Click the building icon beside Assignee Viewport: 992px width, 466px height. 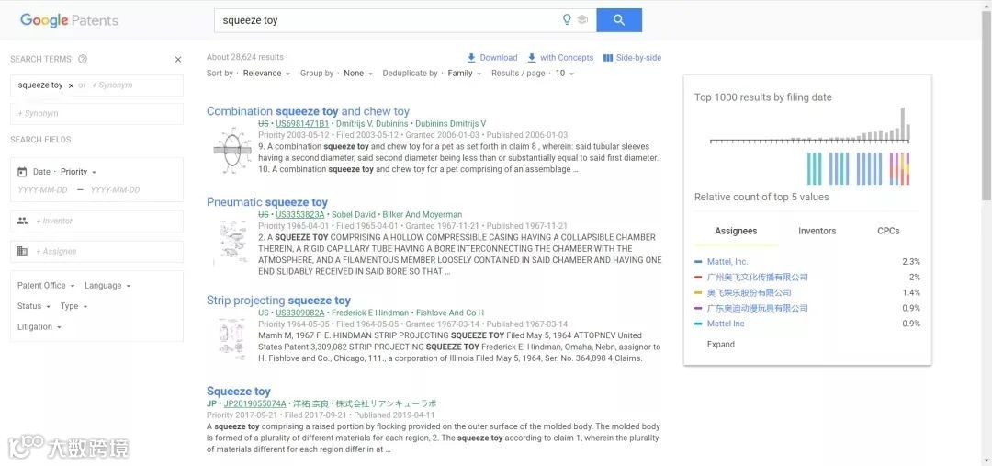pyautogui.click(x=22, y=251)
